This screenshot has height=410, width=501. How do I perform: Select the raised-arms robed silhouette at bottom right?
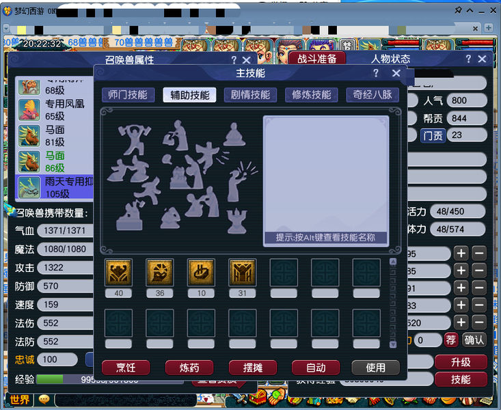[x=236, y=221]
